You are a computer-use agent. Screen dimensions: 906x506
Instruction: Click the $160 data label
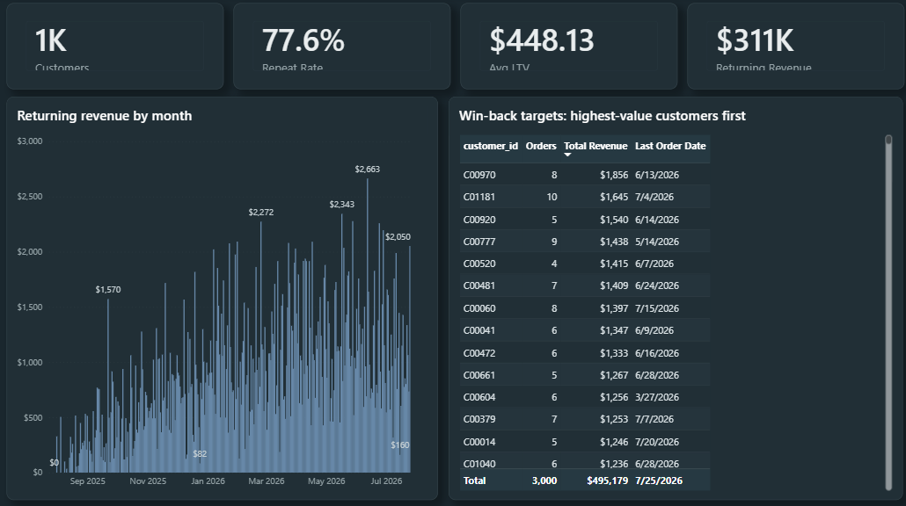click(x=400, y=445)
